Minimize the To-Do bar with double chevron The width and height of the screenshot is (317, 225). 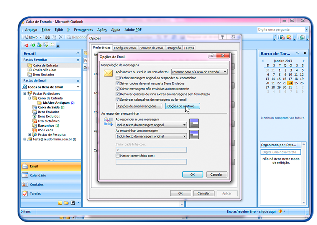pyautogui.click(x=297, y=53)
